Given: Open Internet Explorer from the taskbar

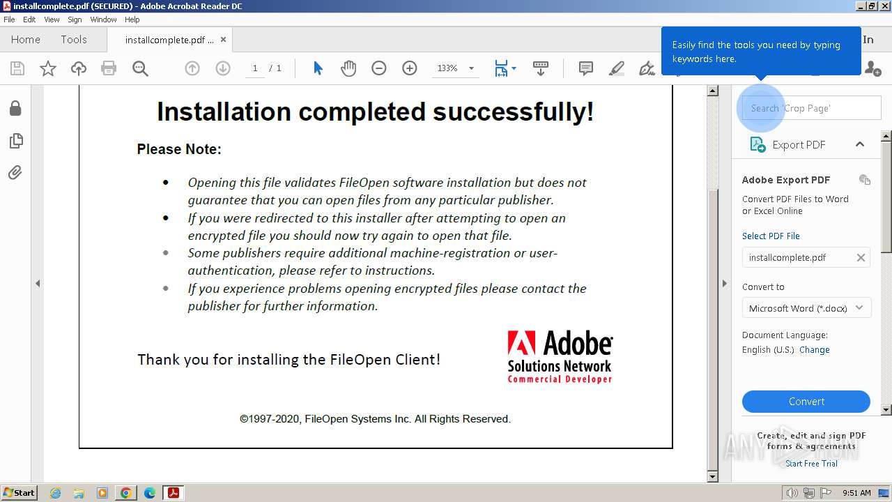Looking at the screenshot, I should tap(55, 493).
